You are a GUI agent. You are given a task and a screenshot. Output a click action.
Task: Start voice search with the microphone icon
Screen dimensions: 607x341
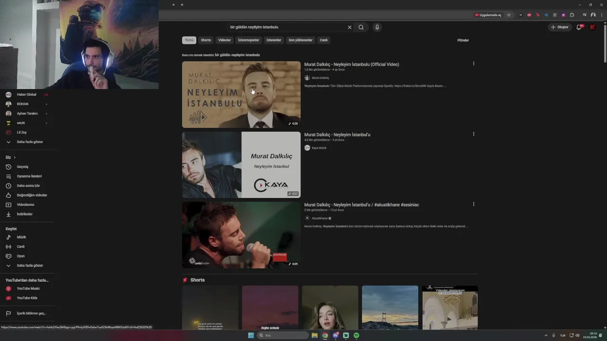click(x=377, y=27)
